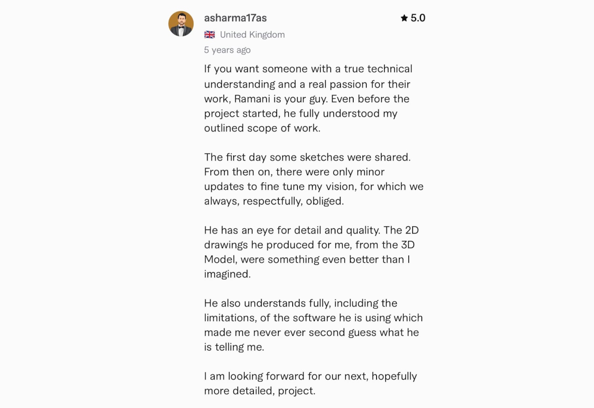
Task: Click the '2D' text in the review
Action: tap(412, 230)
